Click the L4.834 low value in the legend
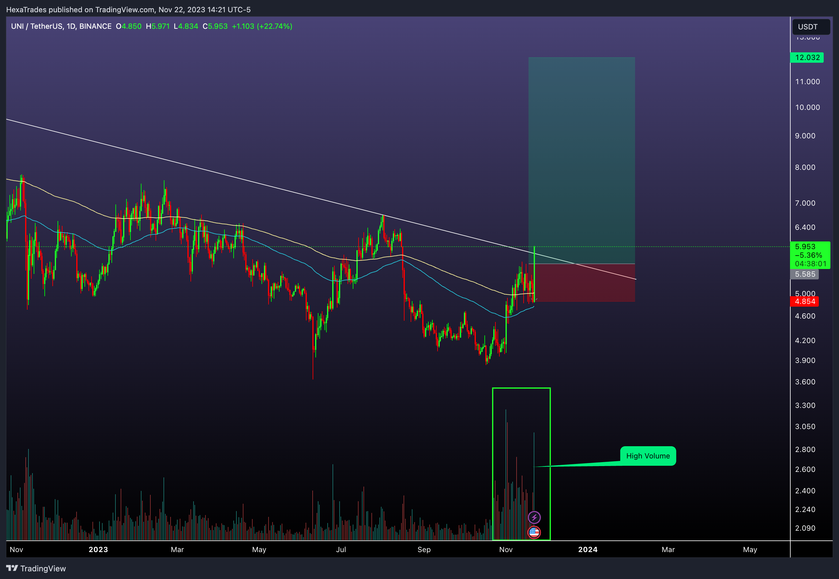Screen dimensions: 839x579 186,26
